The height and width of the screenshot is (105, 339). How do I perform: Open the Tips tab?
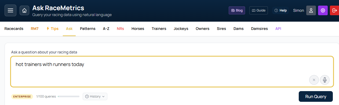click(52, 29)
